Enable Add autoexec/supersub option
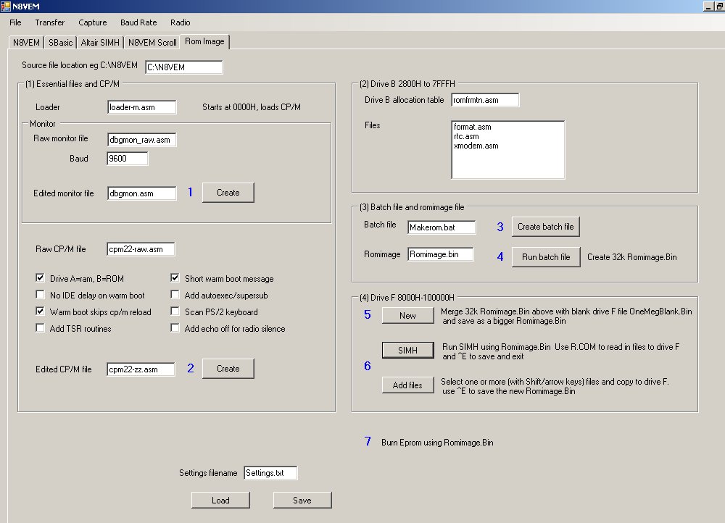 [x=176, y=296]
